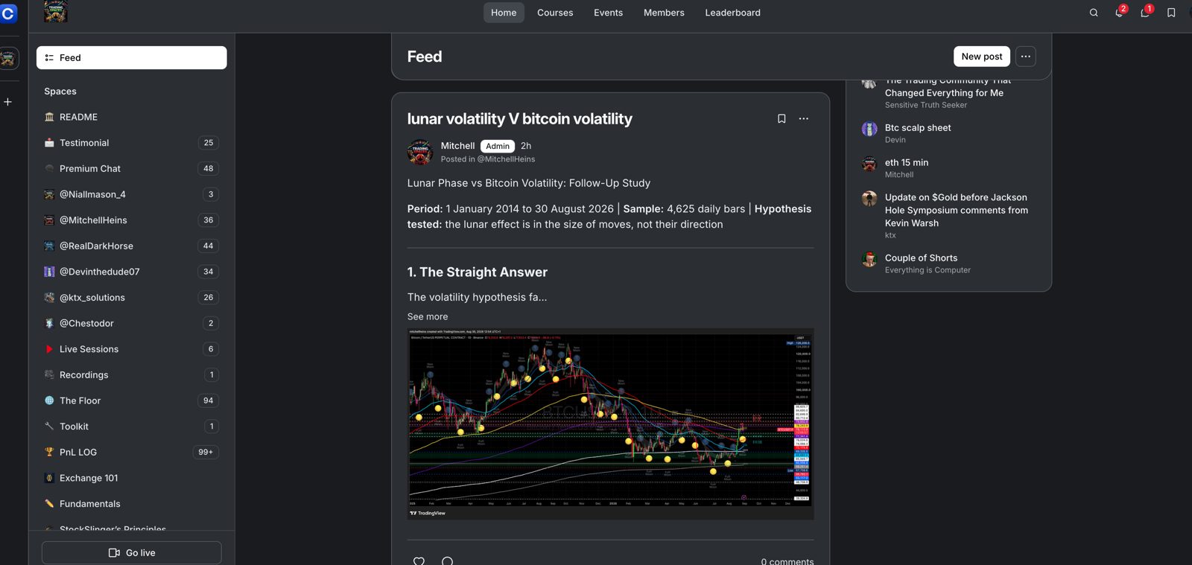Screen dimensions: 1192x565
Task: Open lunar volatility V bitcoin volatility title
Action: (x=519, y=119)
